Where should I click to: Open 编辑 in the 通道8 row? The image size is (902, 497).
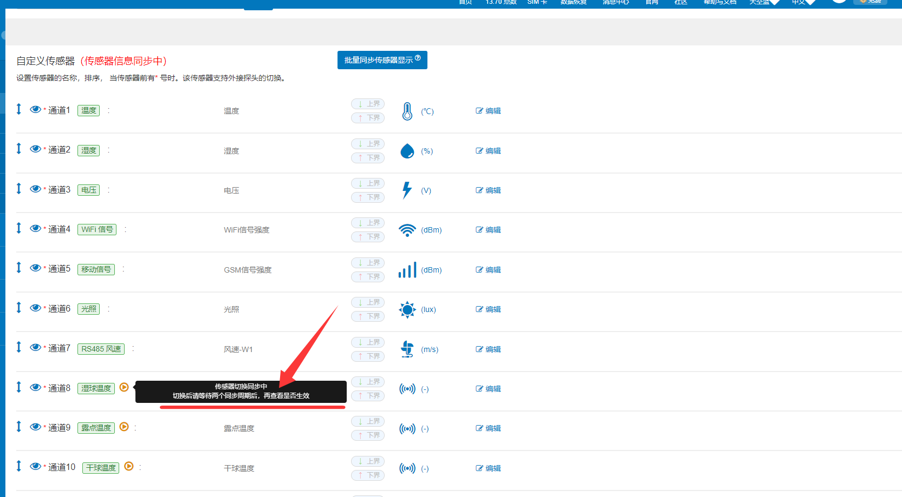coord(488,389)
